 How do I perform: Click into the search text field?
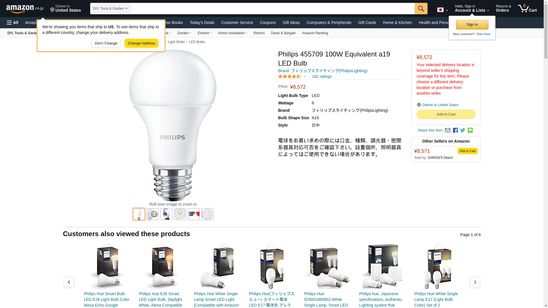click(x=272, y=9)
